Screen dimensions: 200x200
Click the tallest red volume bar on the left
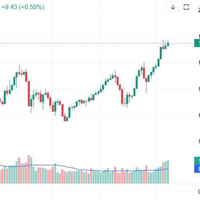(28, 169)
